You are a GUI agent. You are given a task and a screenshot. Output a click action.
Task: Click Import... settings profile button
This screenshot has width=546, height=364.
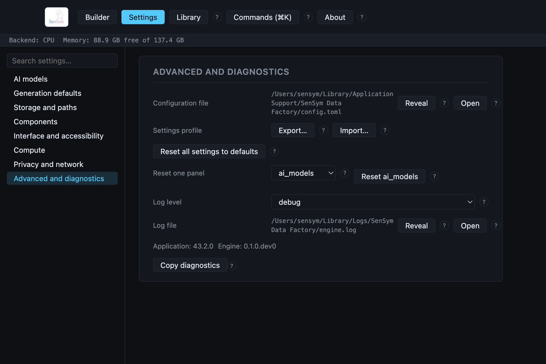point(354,130)
